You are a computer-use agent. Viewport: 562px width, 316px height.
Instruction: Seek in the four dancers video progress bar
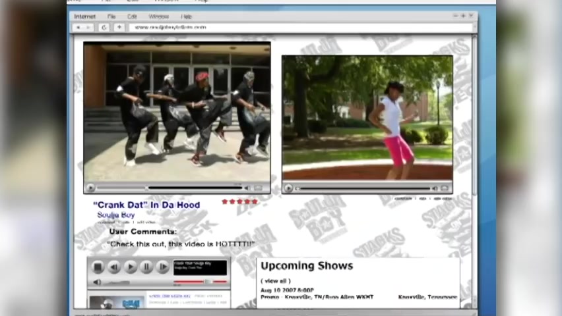(170, 188)
